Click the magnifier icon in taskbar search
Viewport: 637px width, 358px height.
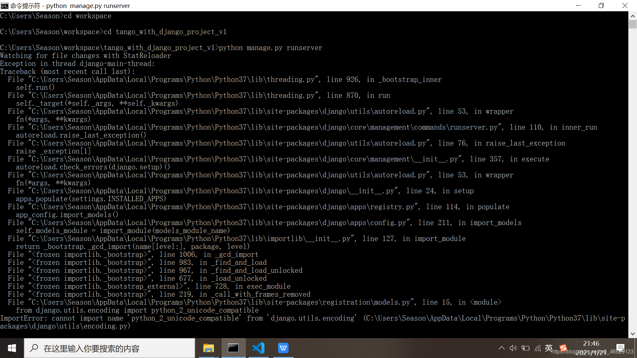pyautogui.click(x=34, y=348)
